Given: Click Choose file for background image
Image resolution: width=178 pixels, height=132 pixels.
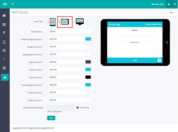Looking at the screenshot, I should pyautogui.click(x=83, y=107).
